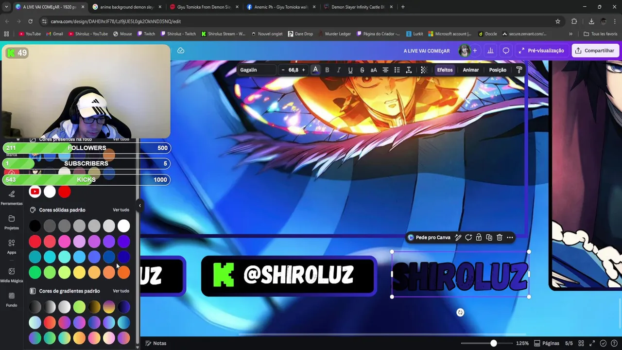Decrease font size with the minus button
The width and height of the screenshot is (622, 350).
click(x=283, y=70)
